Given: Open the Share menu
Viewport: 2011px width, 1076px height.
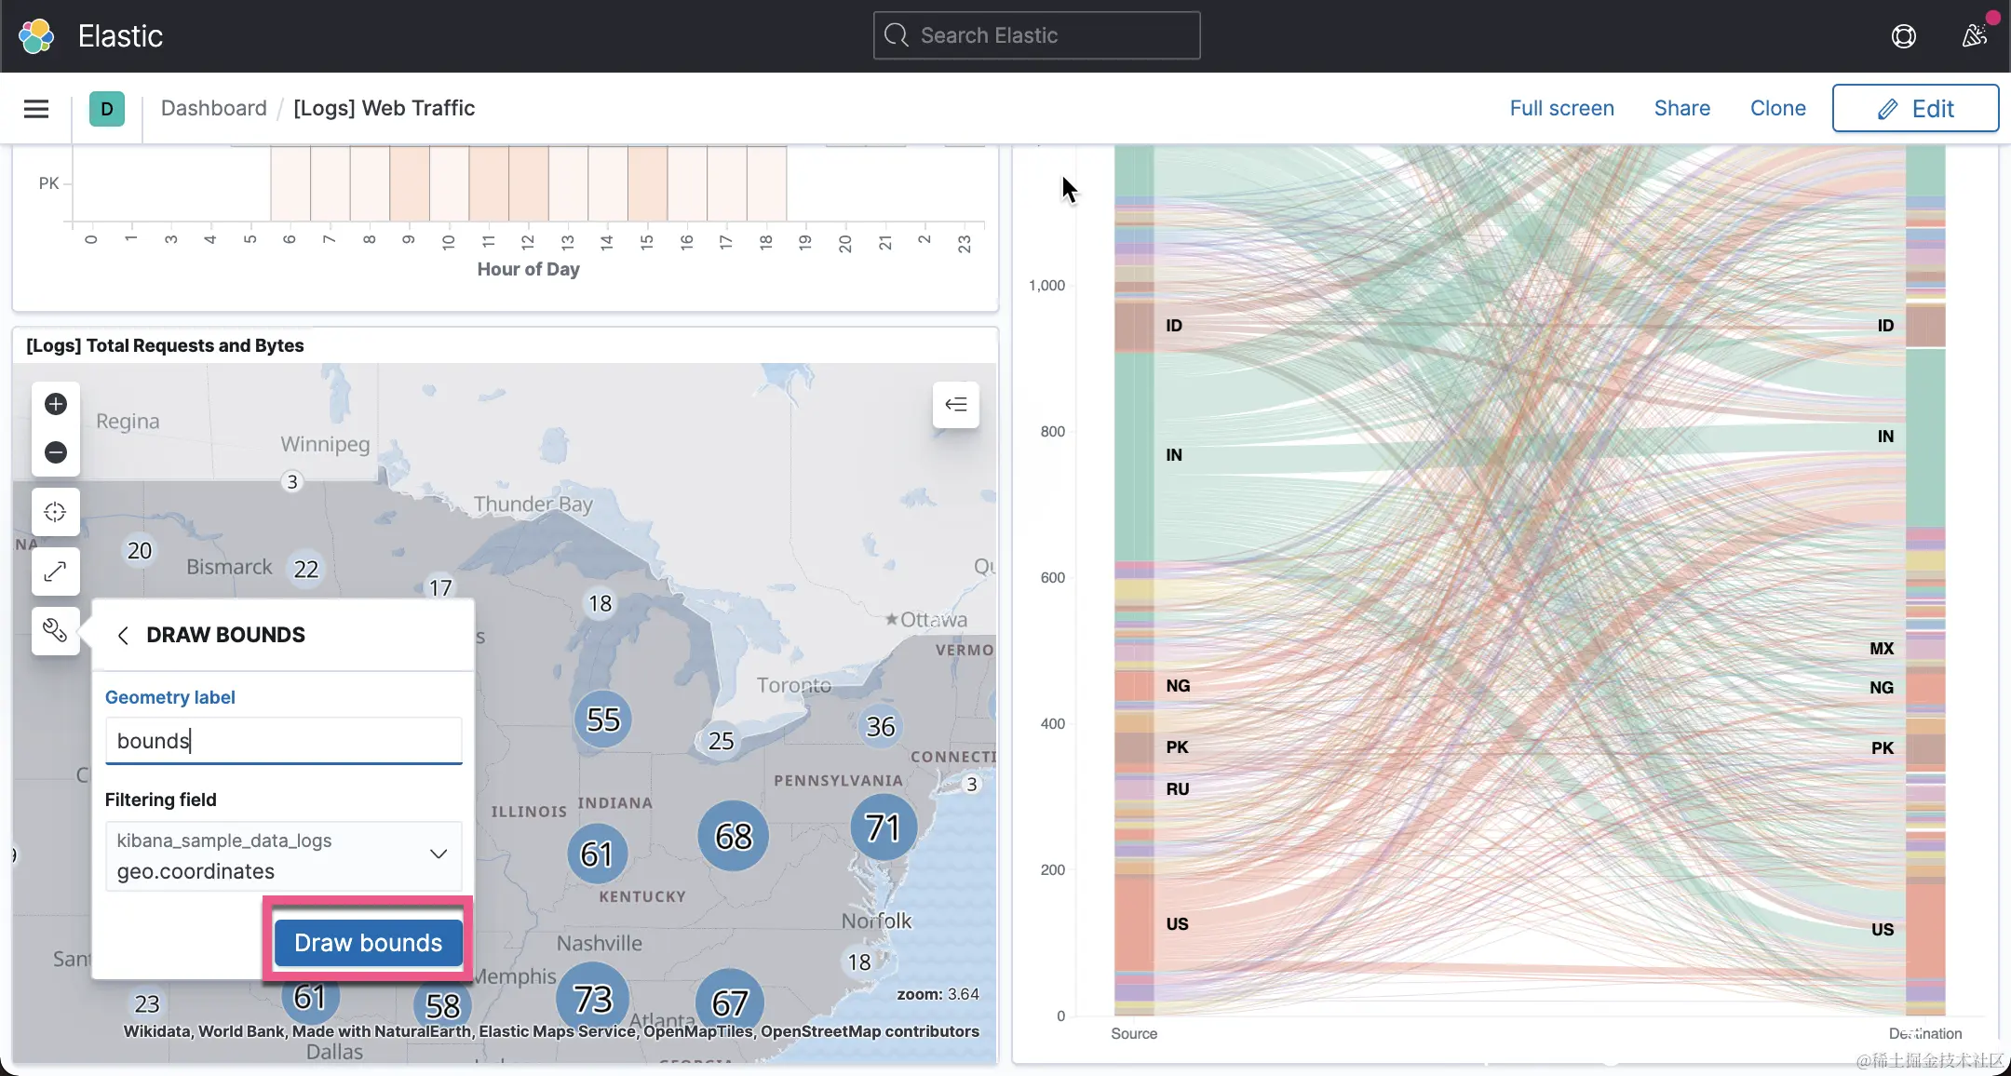Looking at the screenshot, I should [1681, 108].
